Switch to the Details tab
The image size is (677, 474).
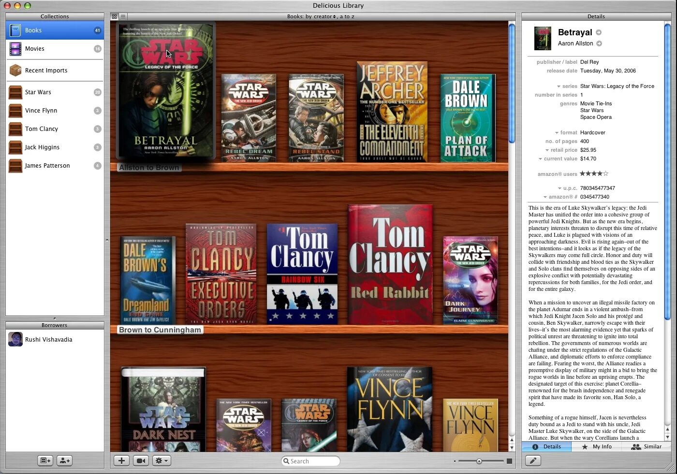click(x=546, y=447)
